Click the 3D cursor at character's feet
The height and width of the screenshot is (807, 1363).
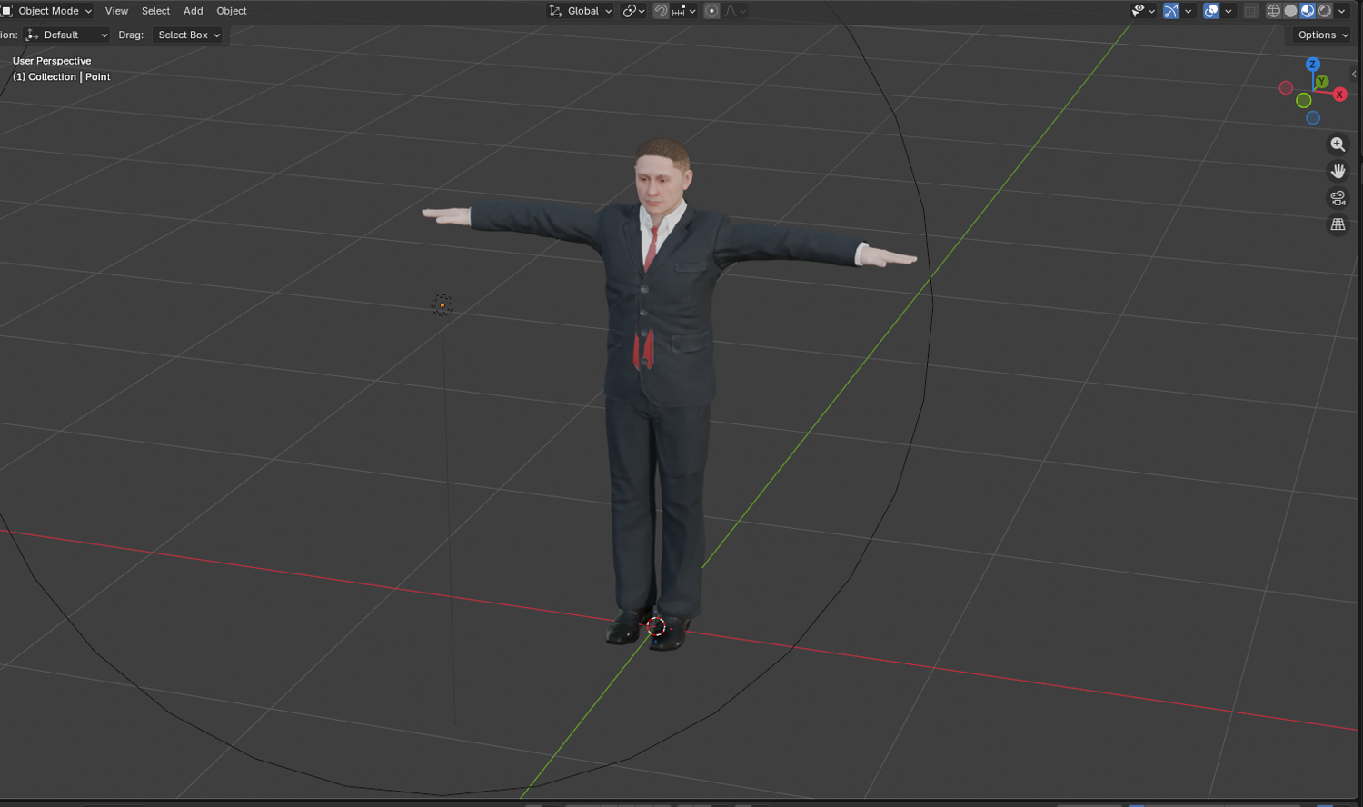point(656,625)
